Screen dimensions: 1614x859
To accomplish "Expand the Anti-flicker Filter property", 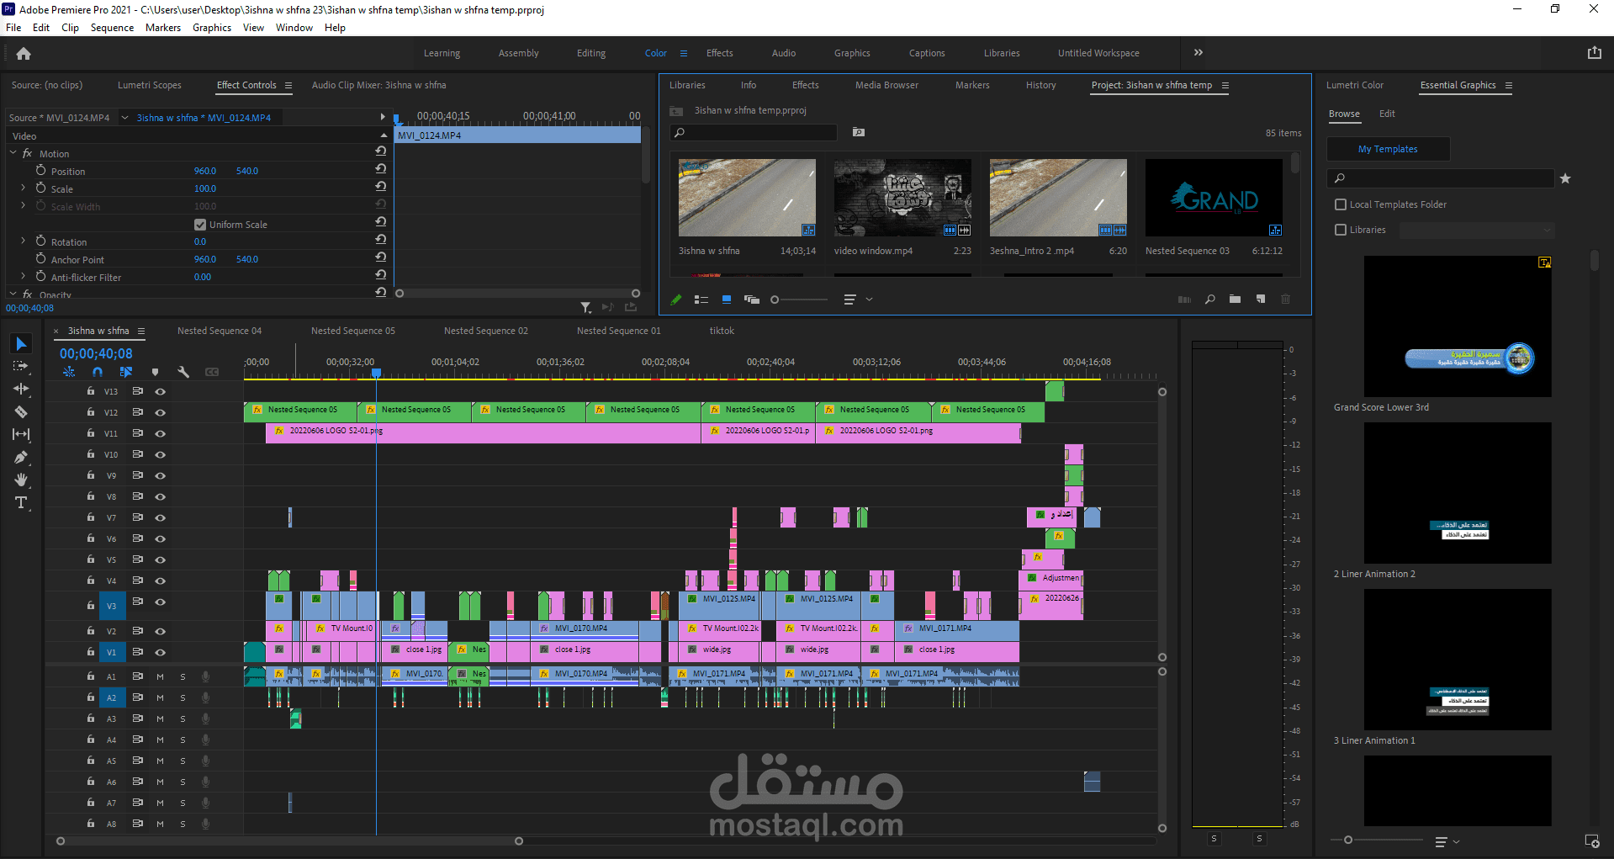I will point(24,276).
